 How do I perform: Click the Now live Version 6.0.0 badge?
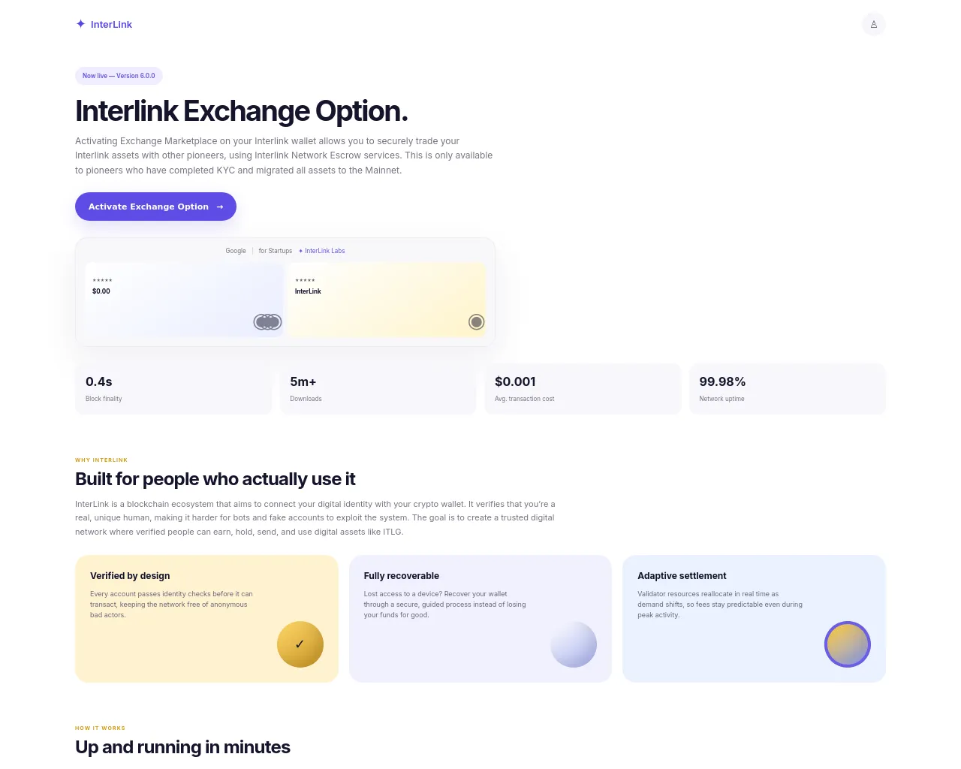pos(119,76)
